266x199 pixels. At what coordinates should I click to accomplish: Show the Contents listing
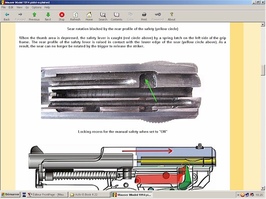[x=117, y=16]
